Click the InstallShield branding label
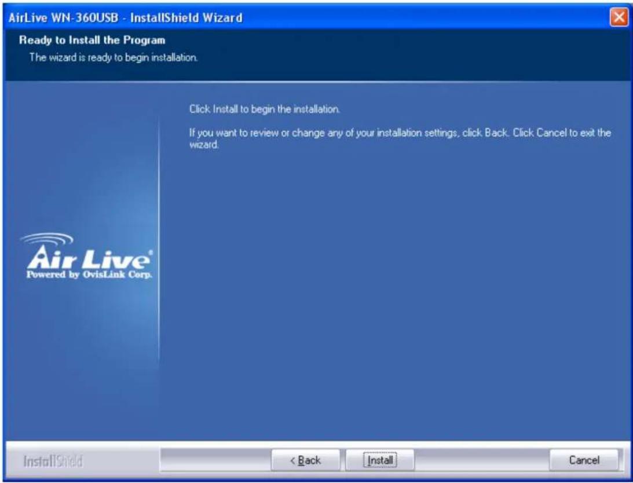This screenshot has width=633, height=483. tap(53, 461)
